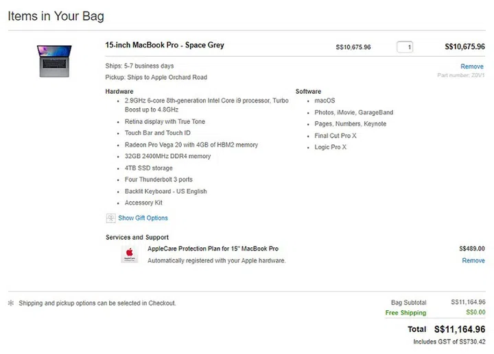Select the Final Cut Pro X entry

click(335, 136)
